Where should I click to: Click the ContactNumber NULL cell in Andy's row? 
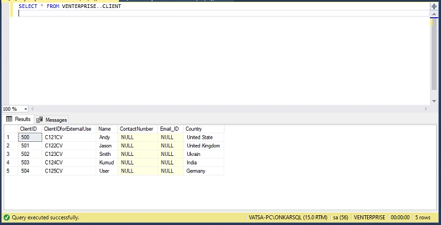click(x=138, y=137)
